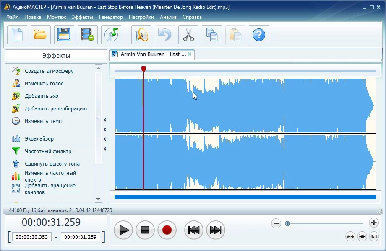
Task: Click the selection start time field
Action: coord(32,237)
